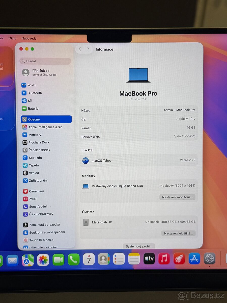Click Nastavení úložiště… button
This screenshot has height=303, width=227.
click(x=178, y=233)
